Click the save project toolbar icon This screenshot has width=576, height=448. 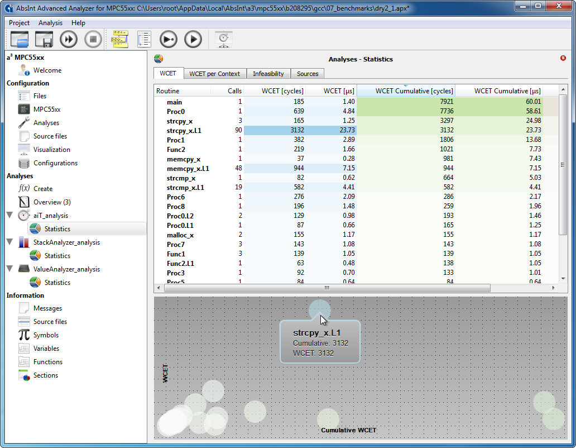coord(44,39)
